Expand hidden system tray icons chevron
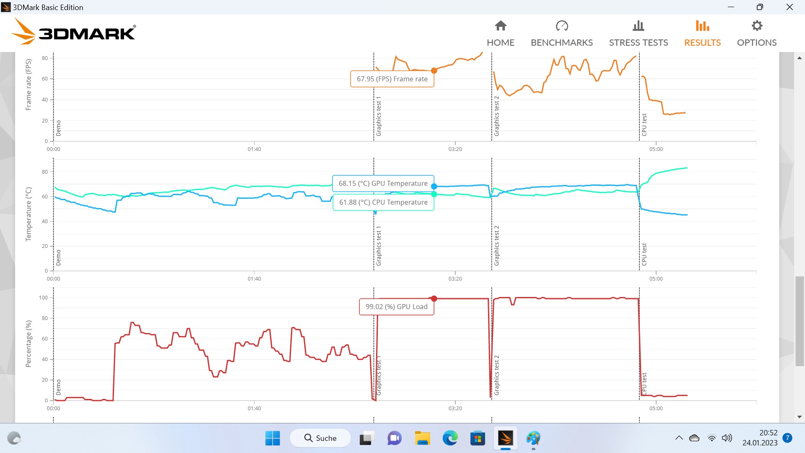This screenshot has height=453, width=805. click(x=679, y=438)
